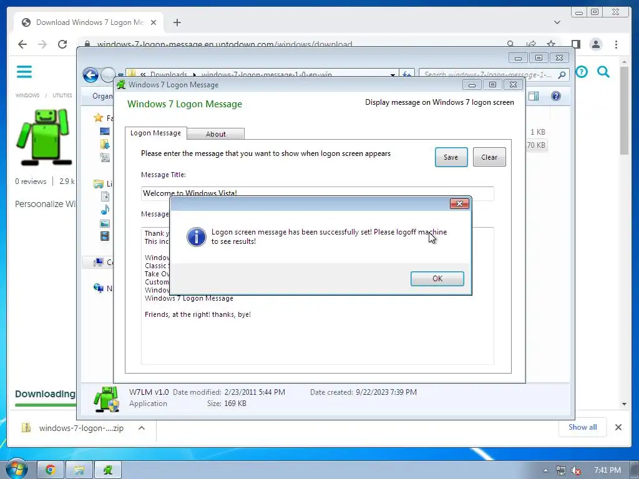Open Chrome three-dot menu
Image resolution: width=639 pixels, height=479 pixels.
[616, 44]
